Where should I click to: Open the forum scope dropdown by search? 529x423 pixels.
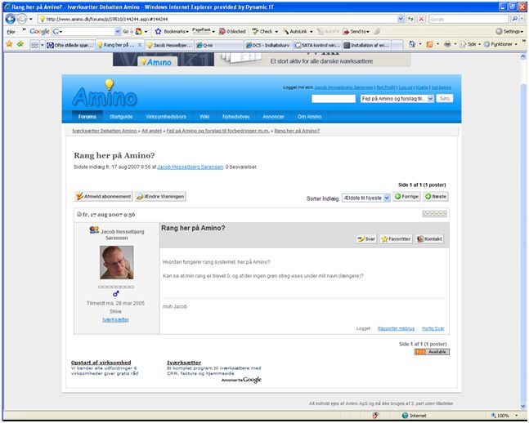[397, 99]
